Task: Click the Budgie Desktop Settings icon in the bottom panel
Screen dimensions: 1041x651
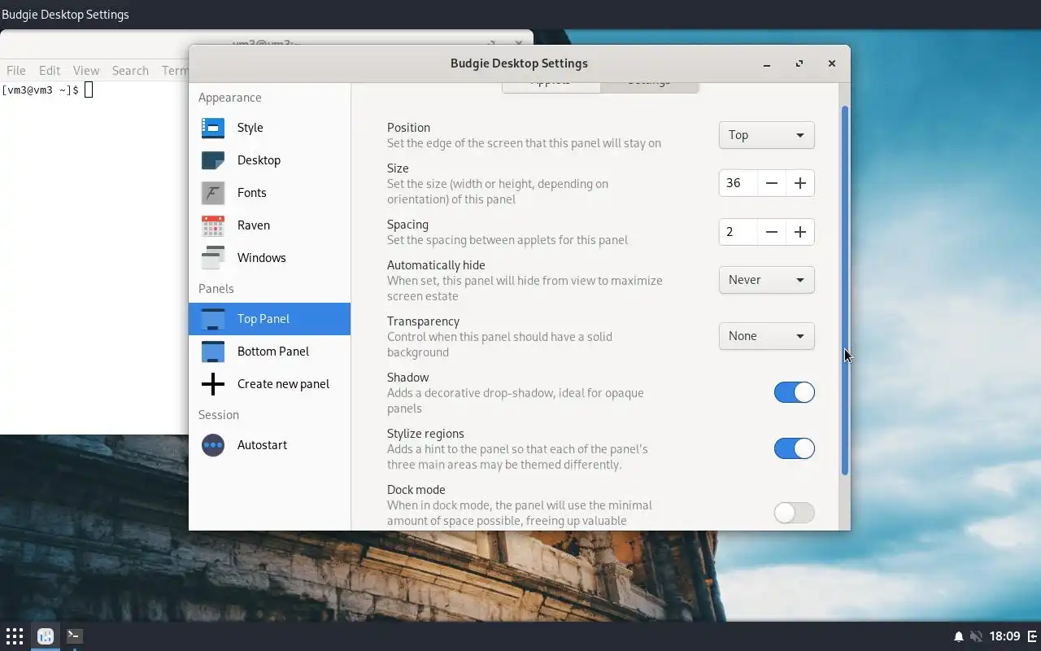Action: tap(46, 636)
